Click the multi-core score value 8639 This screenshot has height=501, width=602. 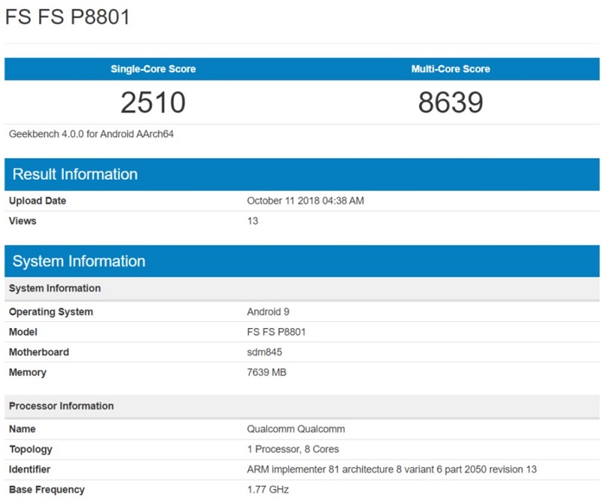tap(451, 102)
